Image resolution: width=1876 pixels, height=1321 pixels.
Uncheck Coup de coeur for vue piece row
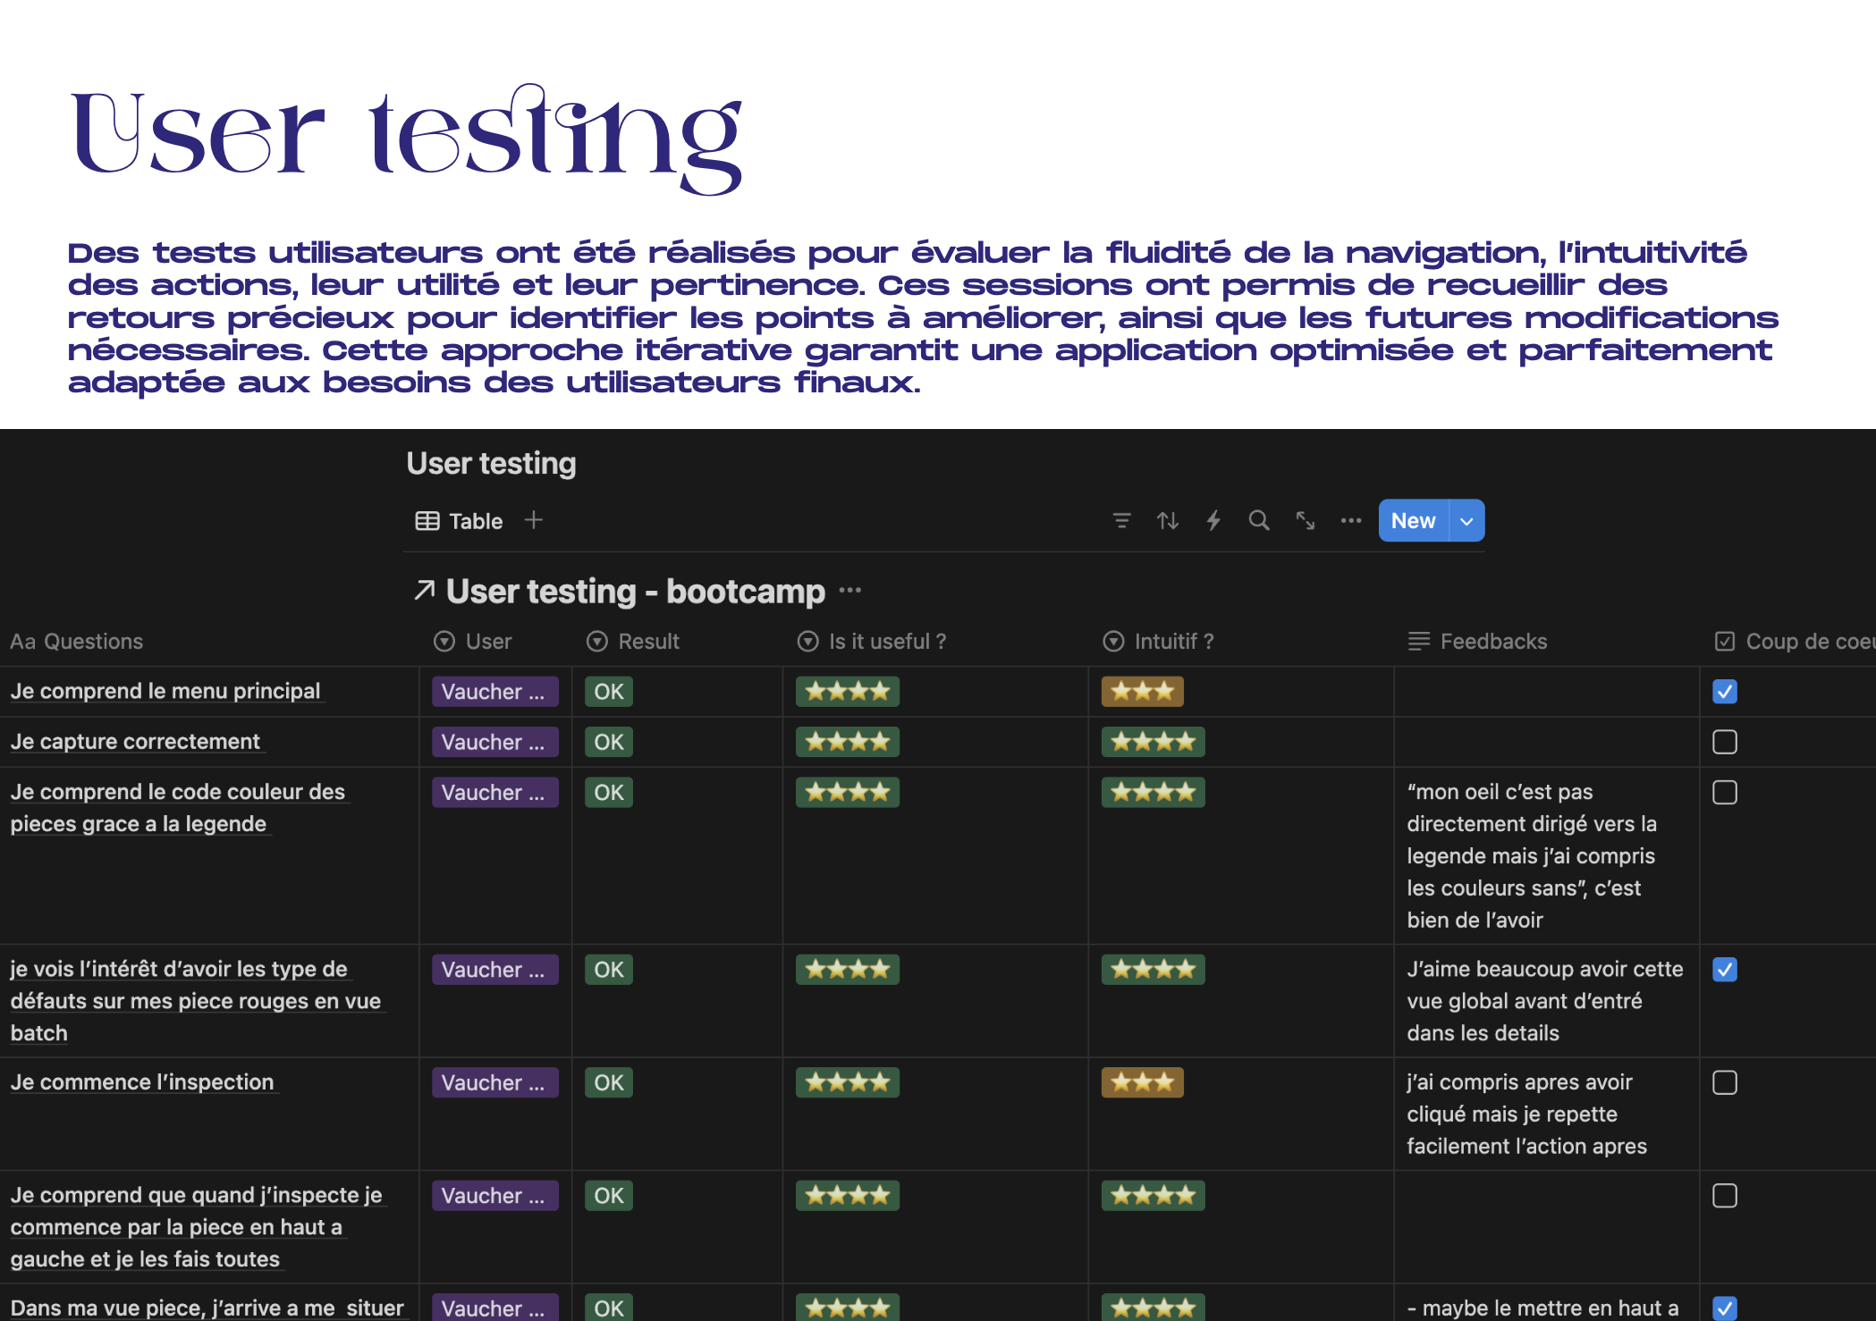point(1725,1308)
